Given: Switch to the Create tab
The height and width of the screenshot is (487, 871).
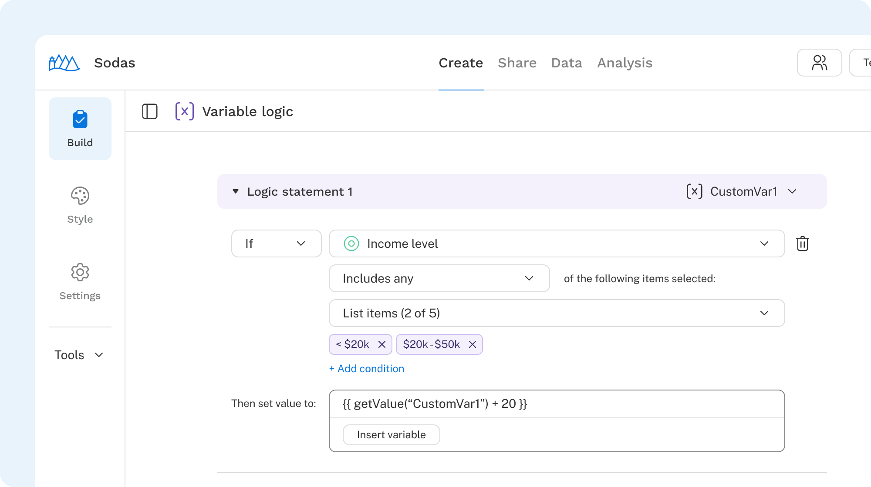Looking at the screenshot, I should pos(461,63).
